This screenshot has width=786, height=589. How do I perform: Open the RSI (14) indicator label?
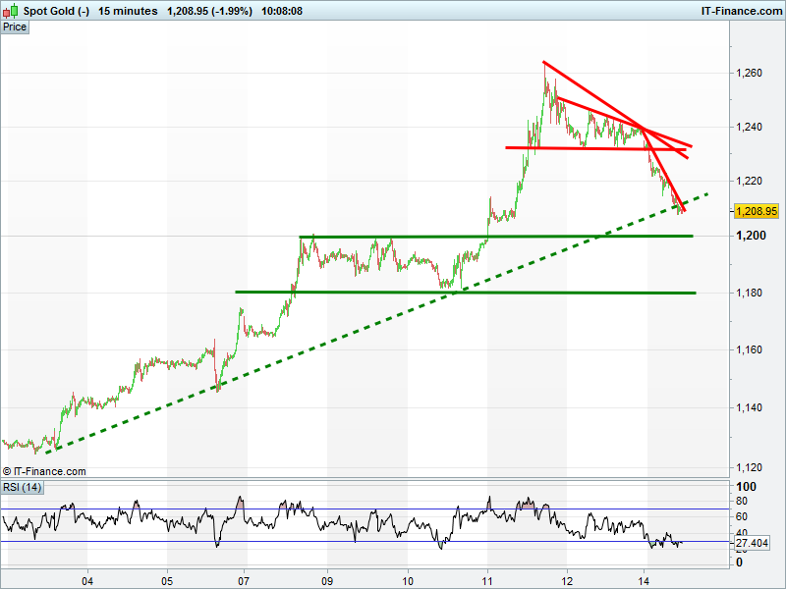pyautogui.click(x=23, y=487)
